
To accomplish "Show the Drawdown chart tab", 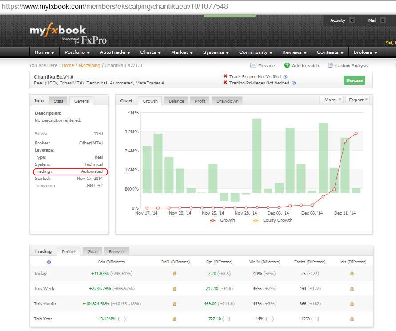I will click(227, 101).
